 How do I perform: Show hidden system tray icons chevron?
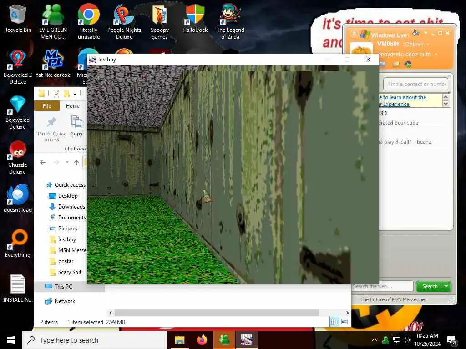point(375,340)
